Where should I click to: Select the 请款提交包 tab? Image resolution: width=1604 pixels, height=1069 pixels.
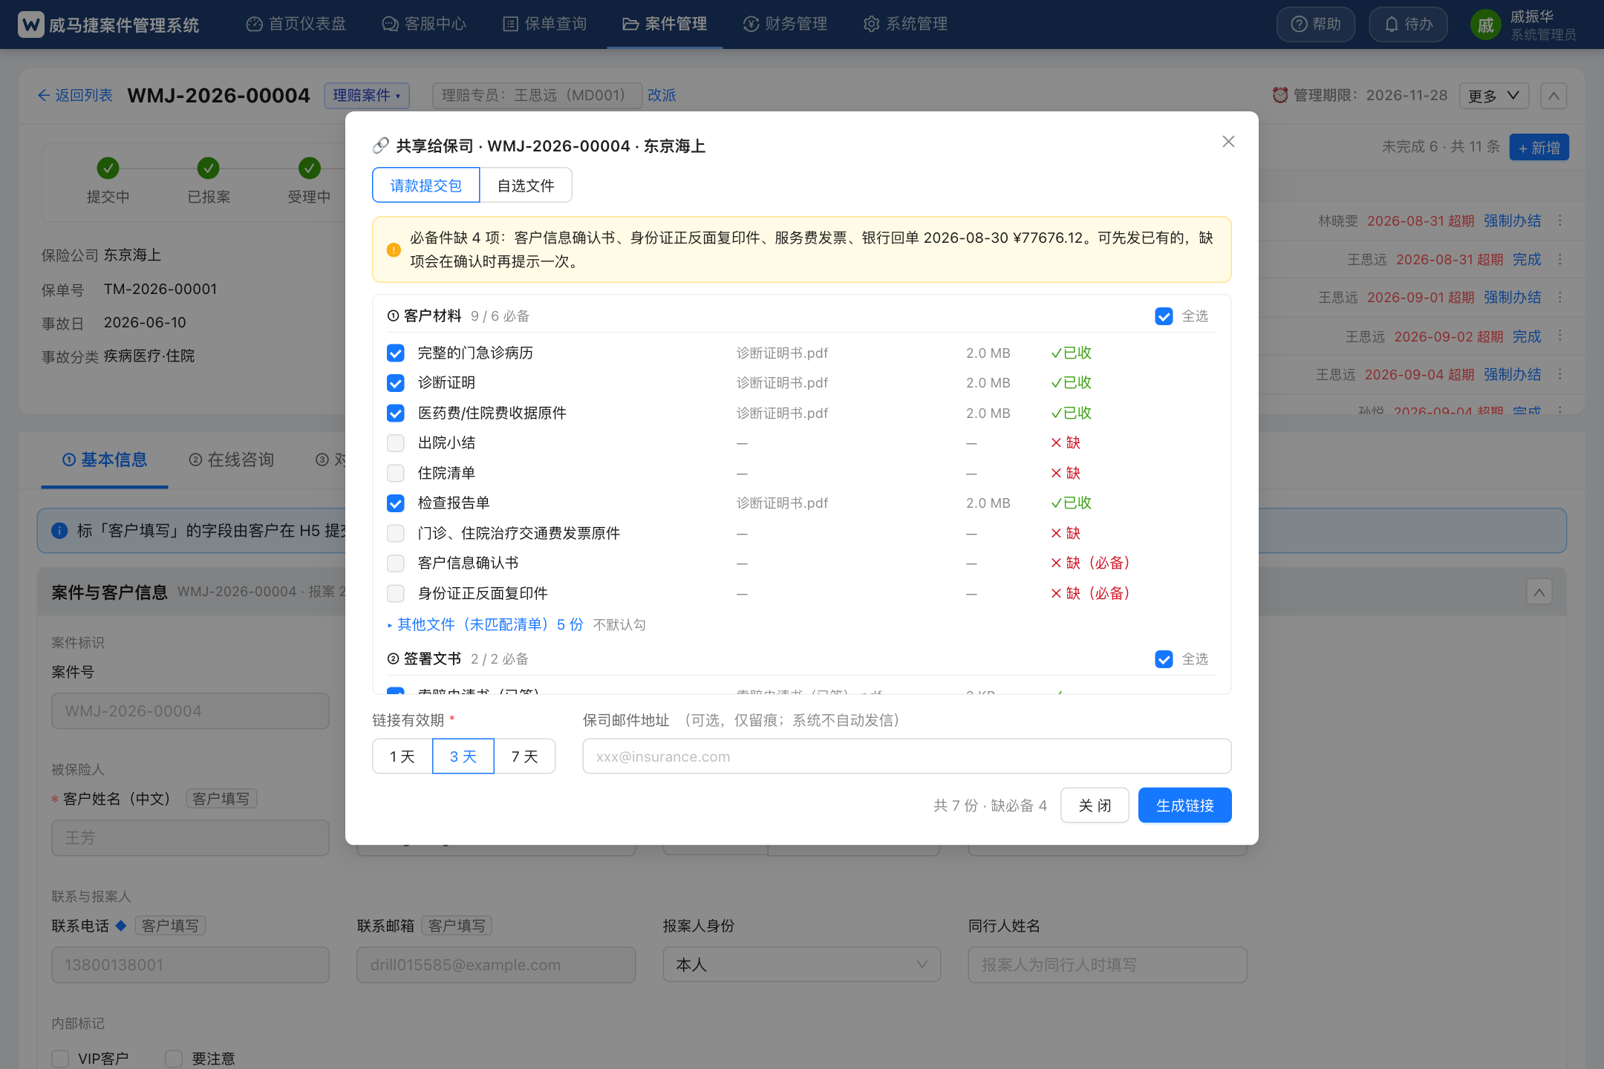(426, 185)
